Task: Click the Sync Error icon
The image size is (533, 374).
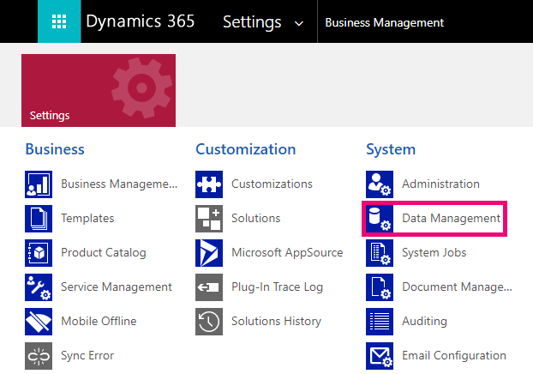Action: [x=39, y=356]
